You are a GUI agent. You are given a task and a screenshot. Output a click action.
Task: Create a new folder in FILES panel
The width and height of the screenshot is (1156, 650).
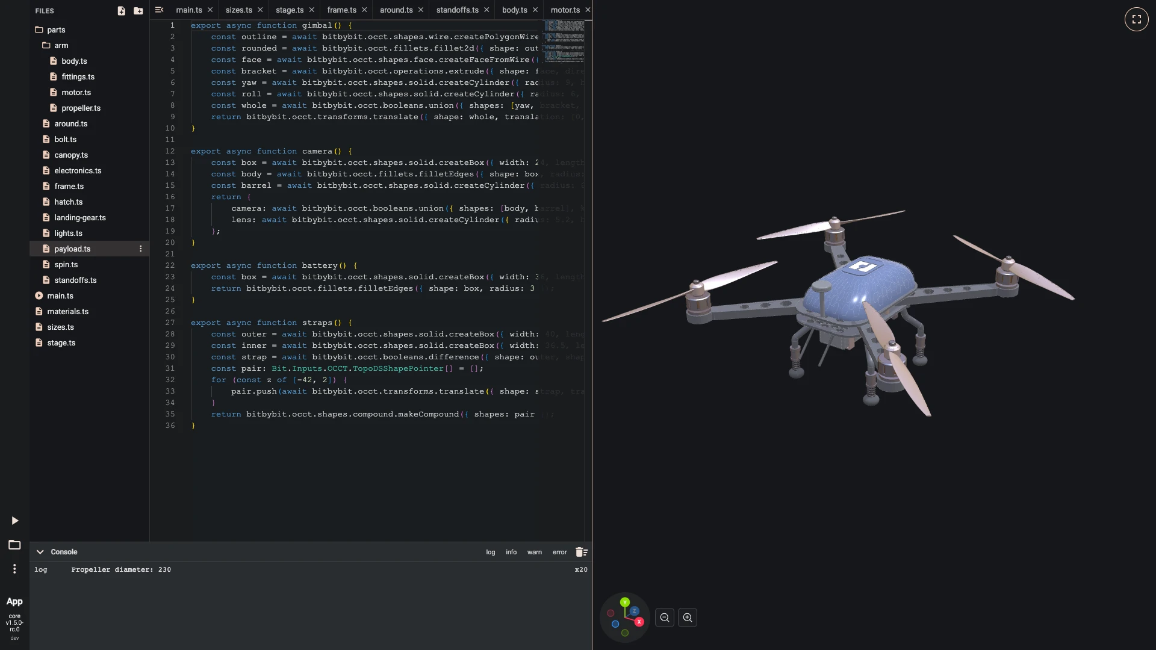138,11
